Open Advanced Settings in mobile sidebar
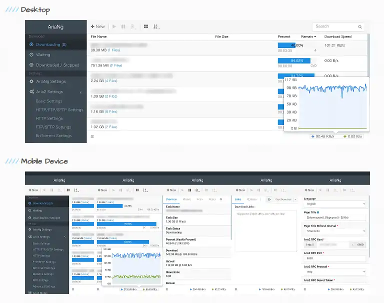The image size is (384, 303). 44,286
